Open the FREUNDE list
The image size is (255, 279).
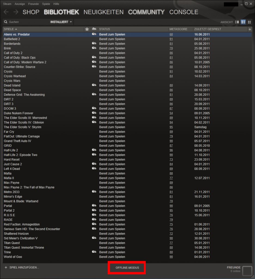pos(234,268)
